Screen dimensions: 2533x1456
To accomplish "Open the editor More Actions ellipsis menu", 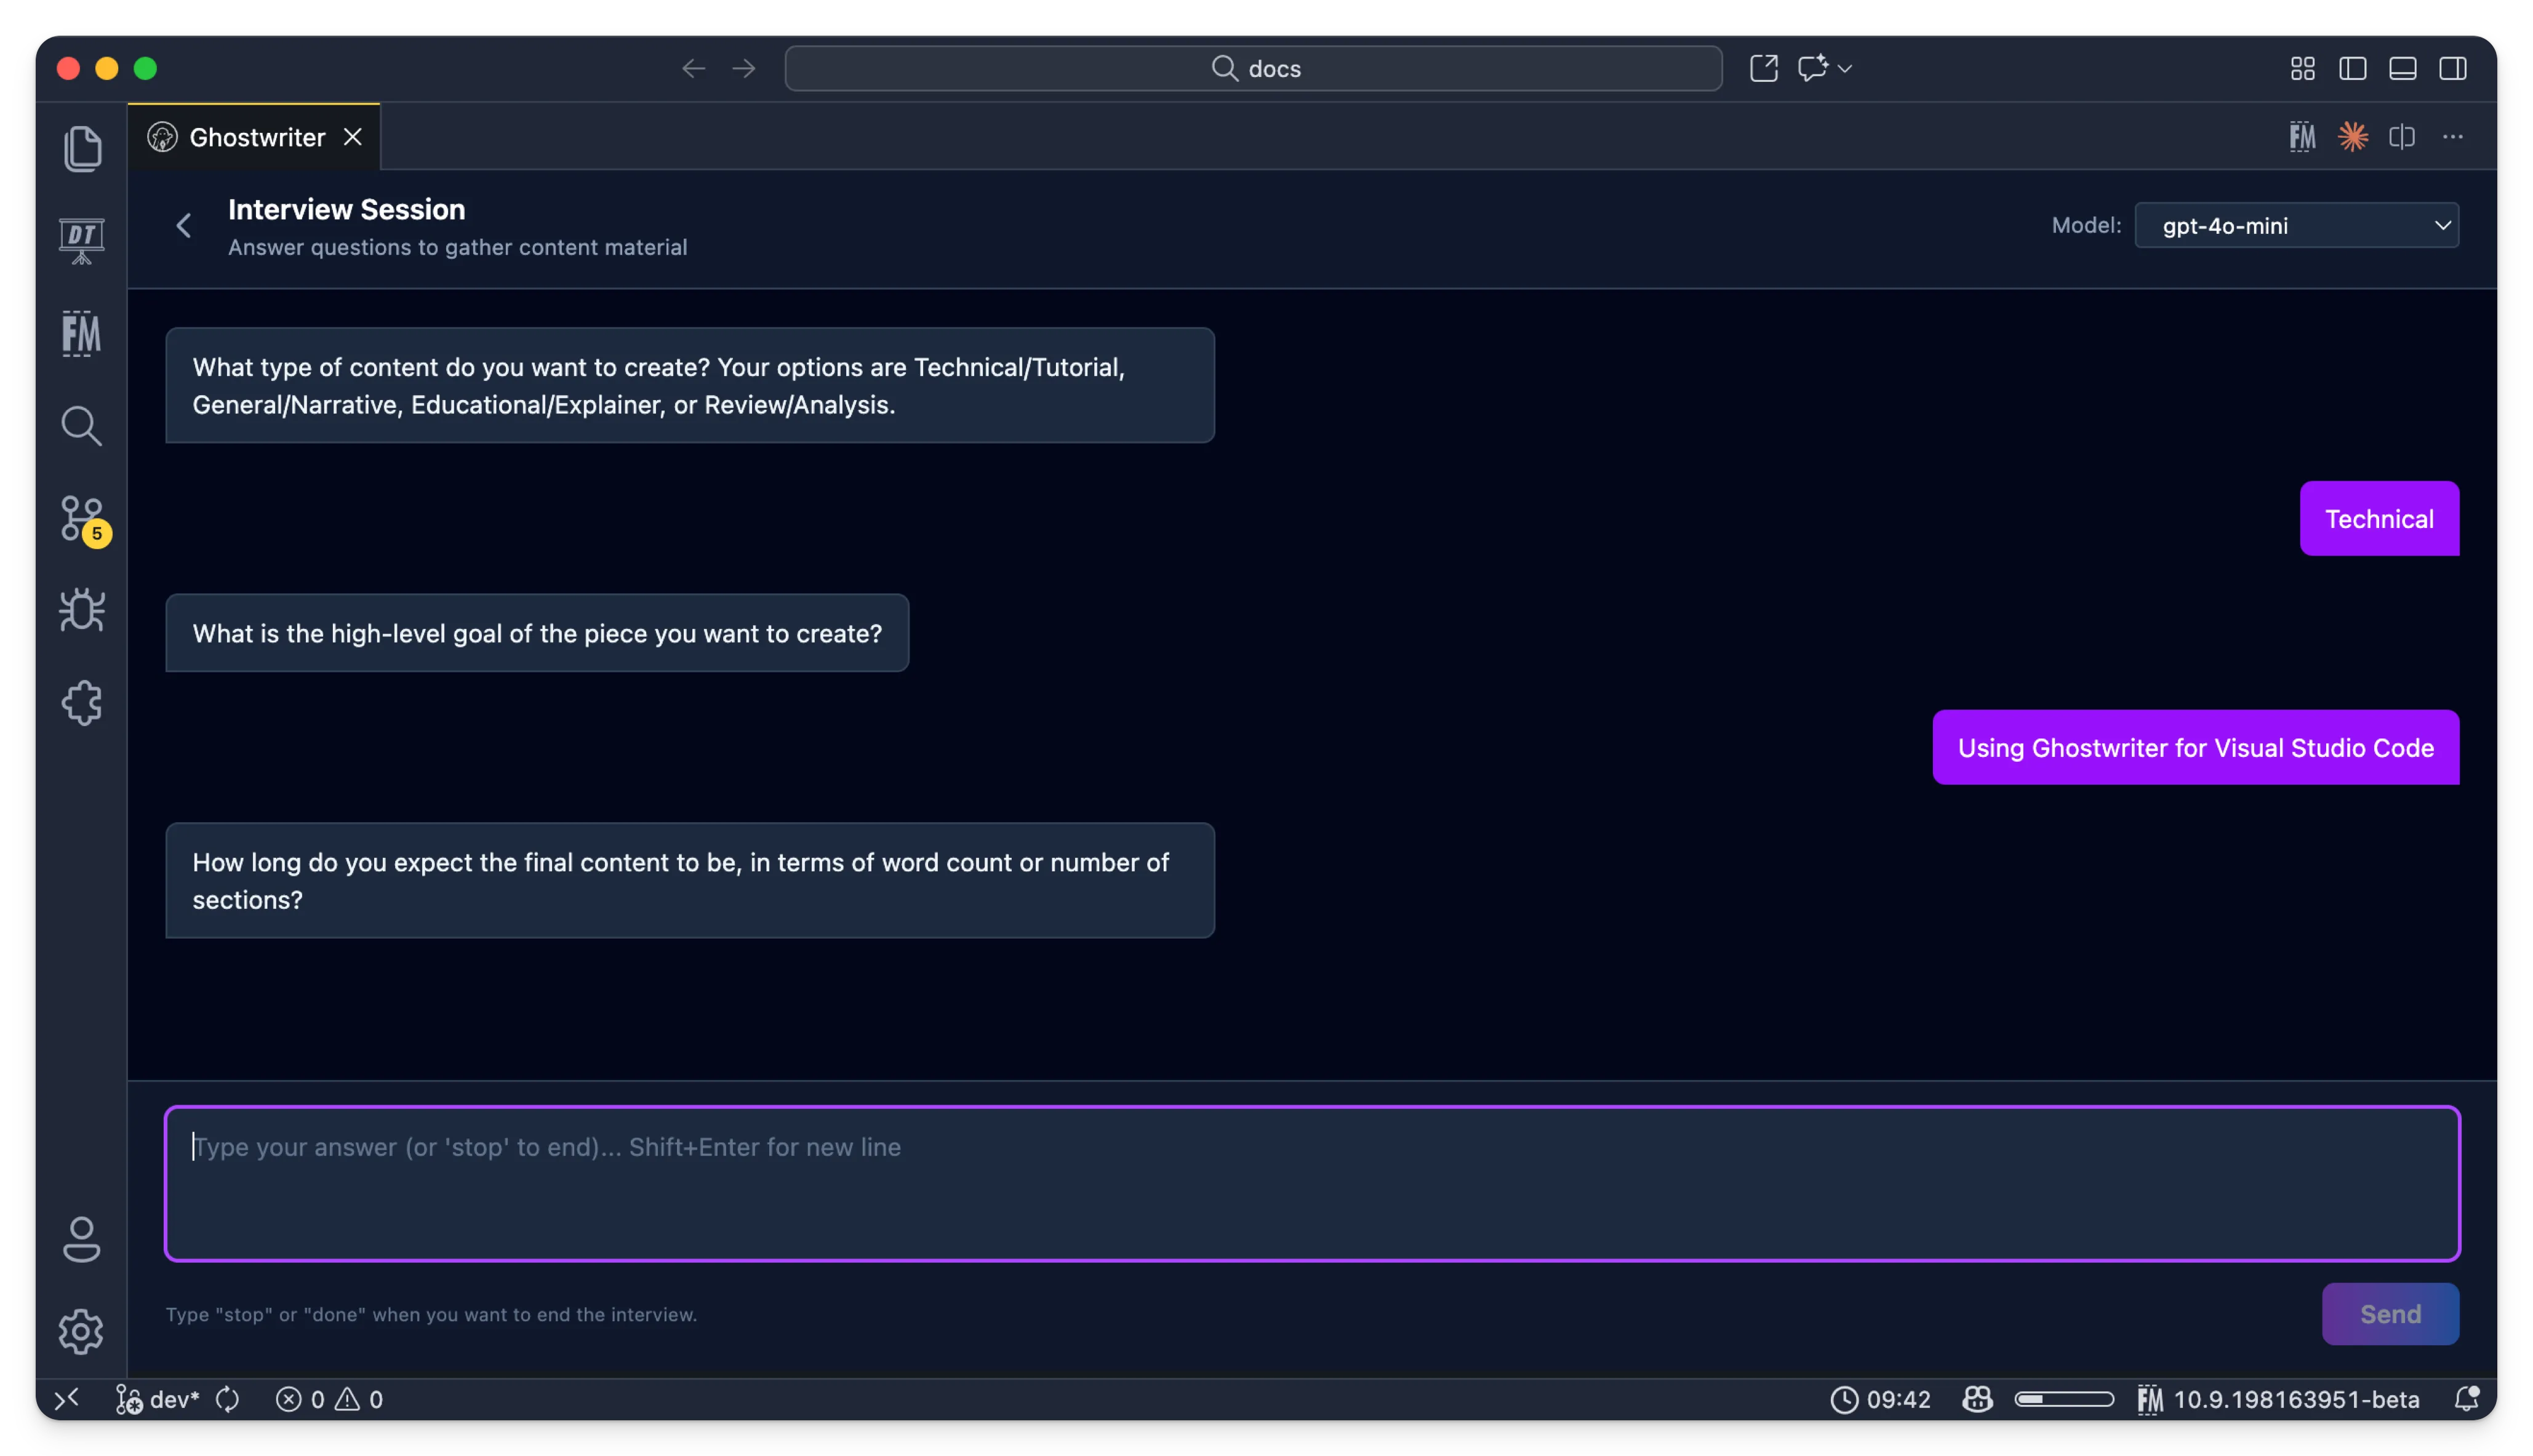I will 2452,137.
